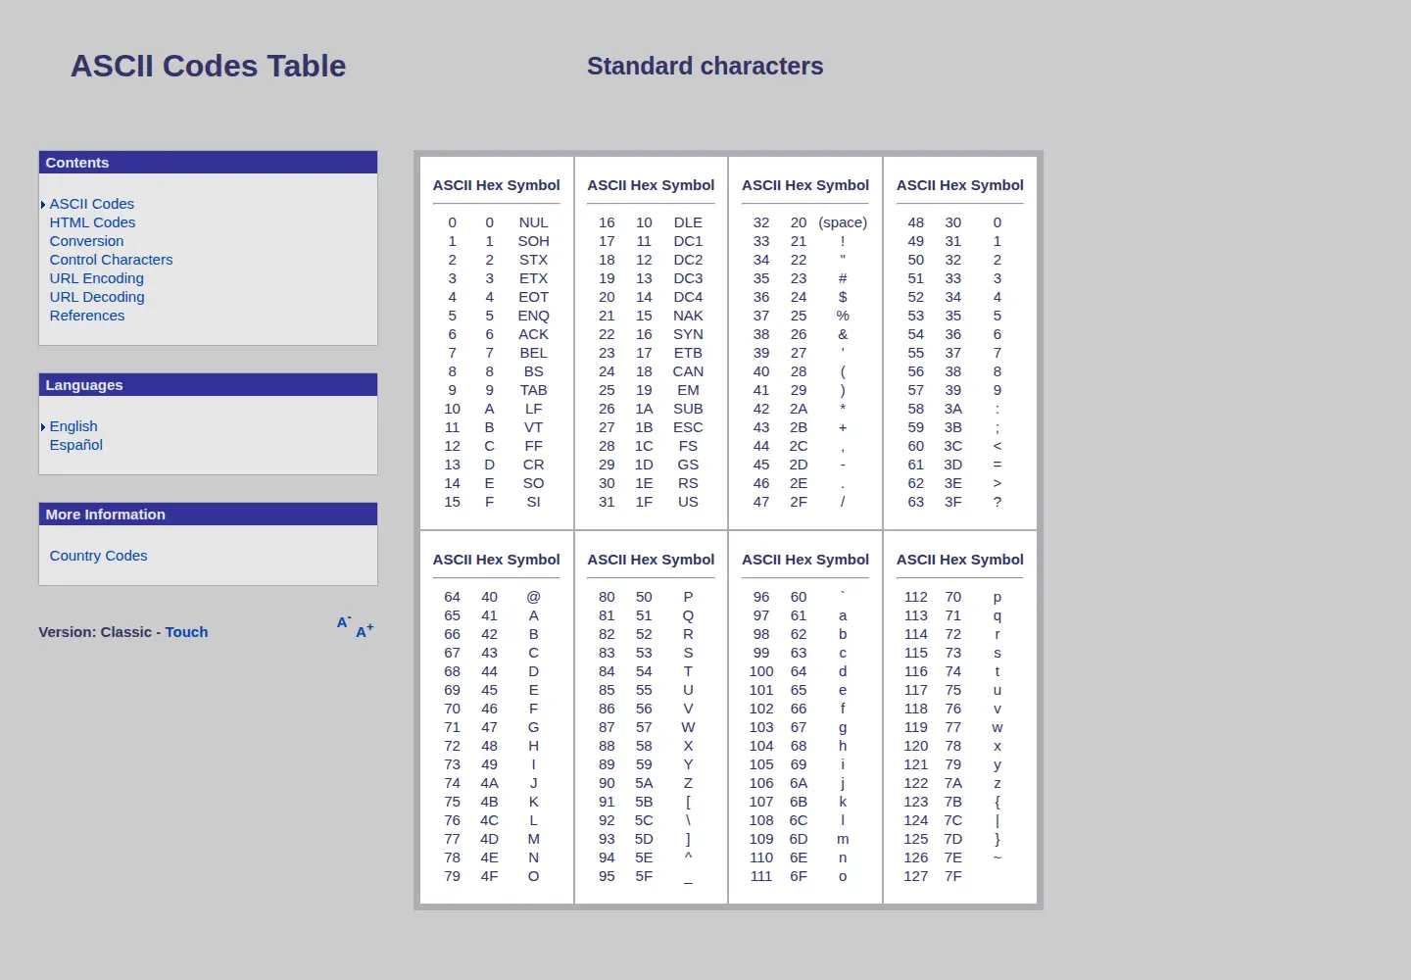Screen dimensions: 1411x980
Task: Select the @ symbol cell
Action: 534,597
